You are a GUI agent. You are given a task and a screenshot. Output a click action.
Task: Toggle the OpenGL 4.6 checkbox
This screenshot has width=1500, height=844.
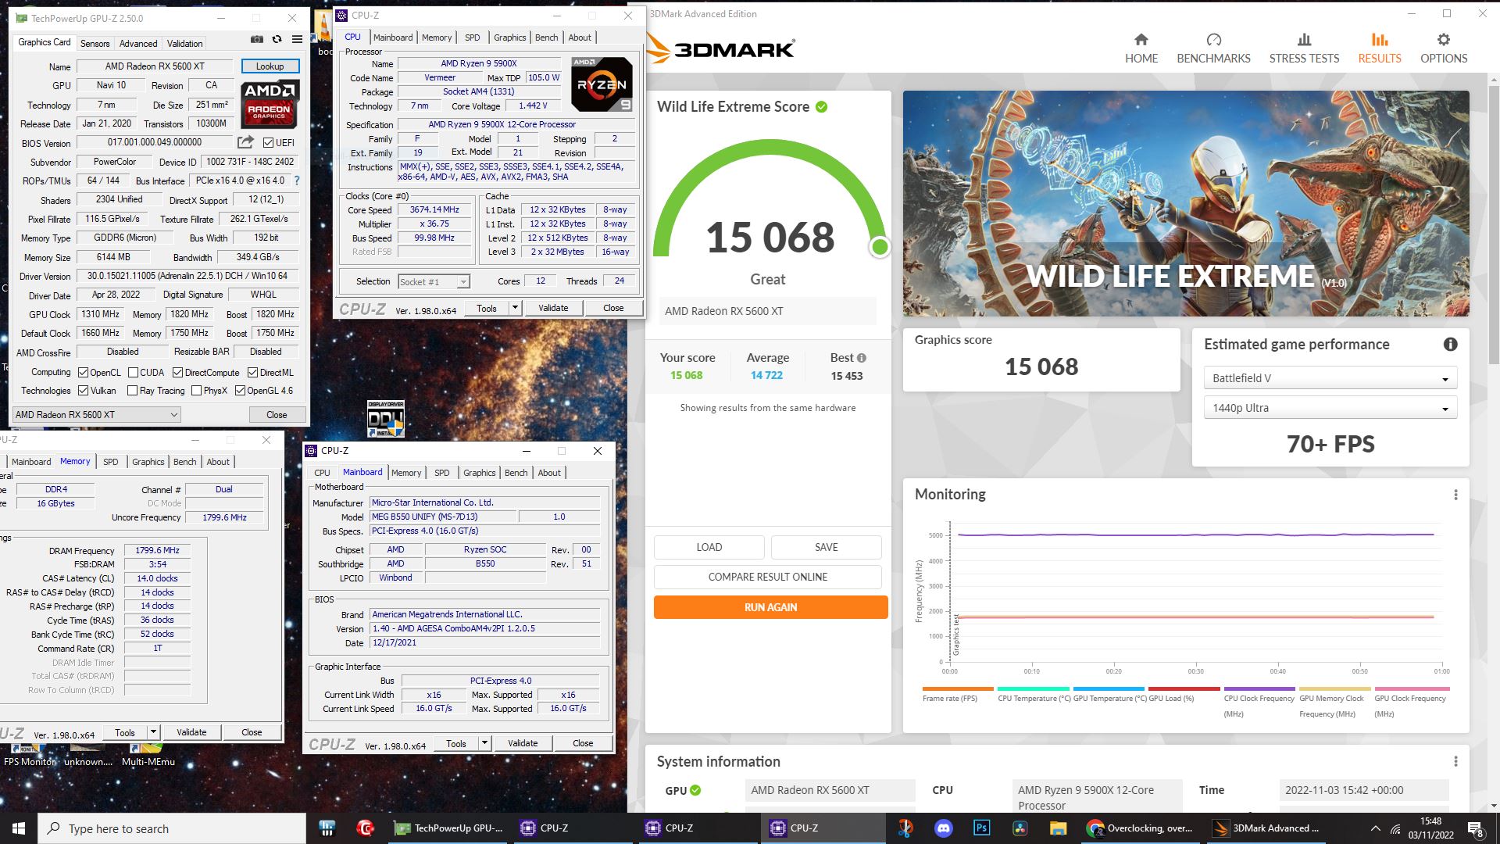(240, 391)
